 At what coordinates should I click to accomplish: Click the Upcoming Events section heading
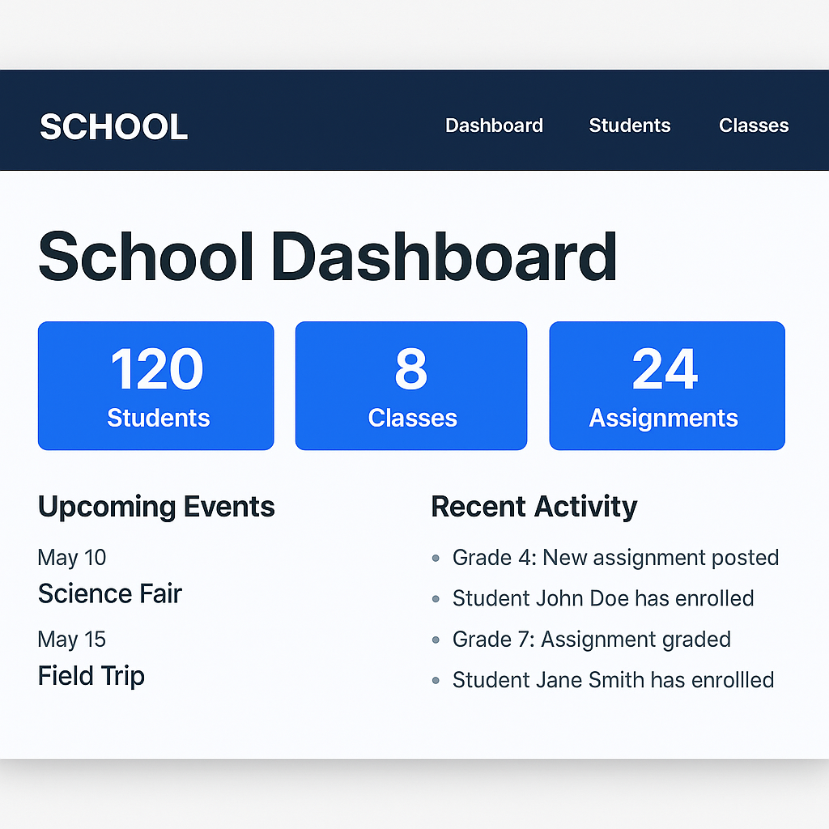pos(156,507)
